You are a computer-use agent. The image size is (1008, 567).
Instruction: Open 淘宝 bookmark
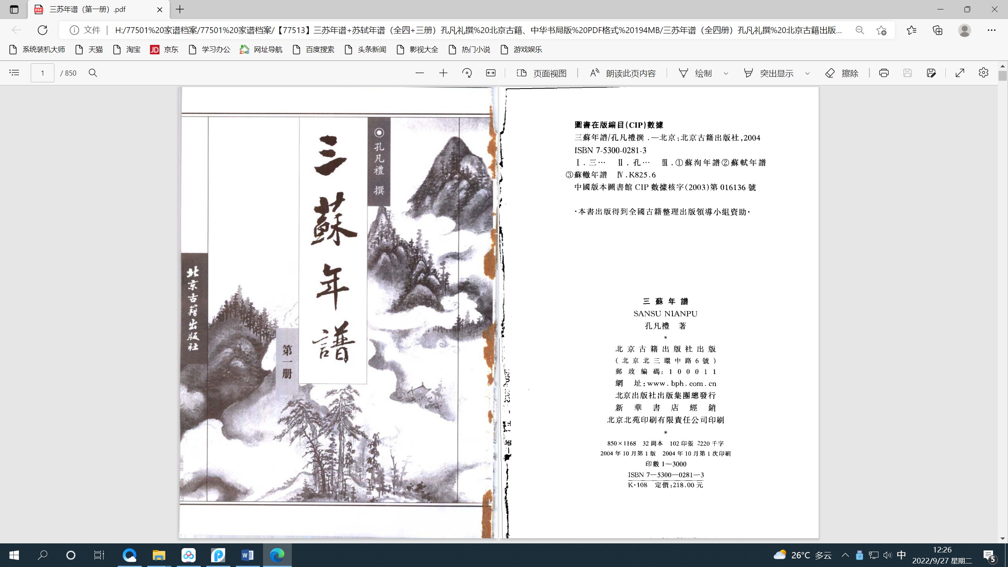pos(127,49)
